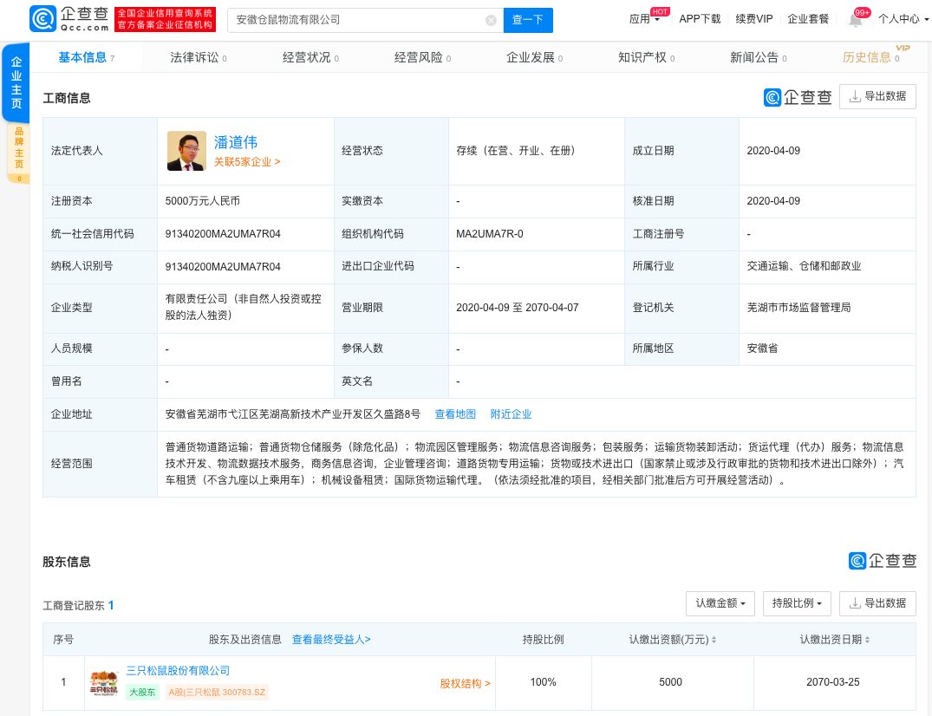Export shareholder data via 导出数据 button
This screenshot has width=932, height=716.
pos(877,603)
